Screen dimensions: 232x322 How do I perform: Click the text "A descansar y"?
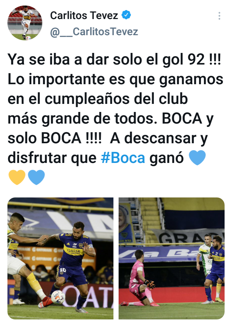[x=159, y=138]
